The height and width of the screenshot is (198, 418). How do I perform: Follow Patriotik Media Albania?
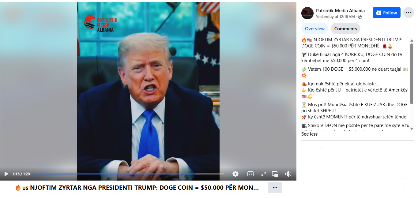(x=386, y=13)
